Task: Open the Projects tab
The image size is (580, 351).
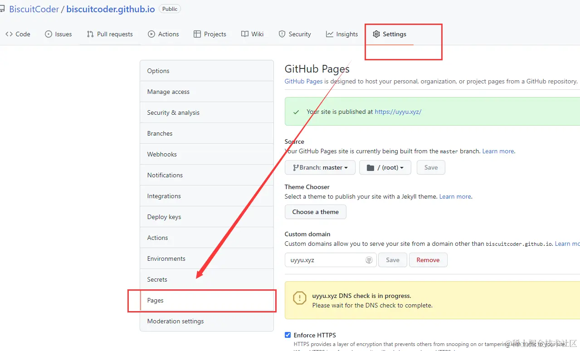Action: tap(210, 34)
